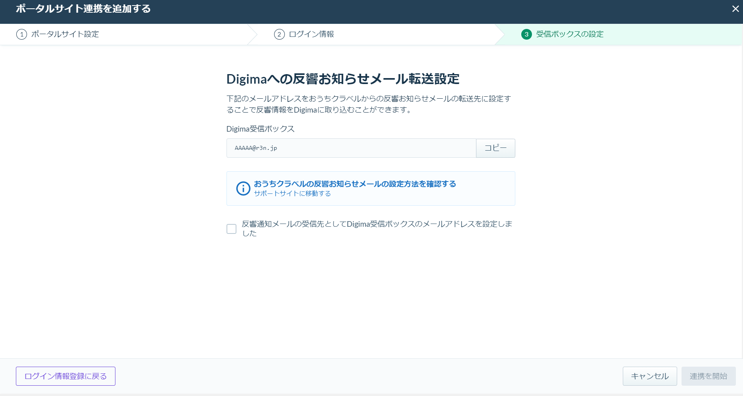Open サポートサイトに移動する link
743x396 pixels.
pyautogui.click(x=292, y=193)
